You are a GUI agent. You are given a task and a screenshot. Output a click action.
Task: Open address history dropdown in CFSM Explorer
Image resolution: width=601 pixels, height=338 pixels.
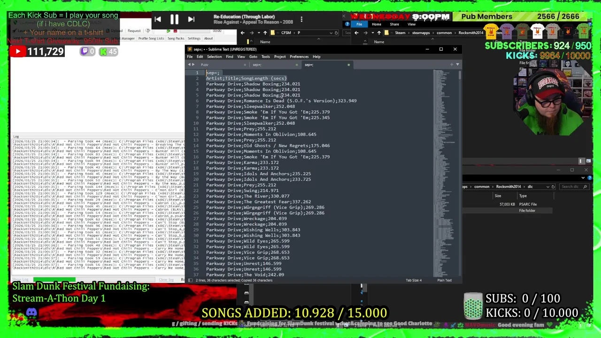tap(331, 33)
